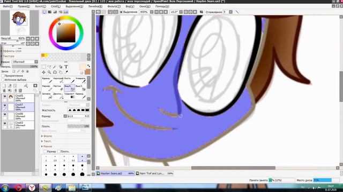The image size is (343, 192).
Task: Choose the Двоичн. binary pen tool
Action: pos(58,96)
